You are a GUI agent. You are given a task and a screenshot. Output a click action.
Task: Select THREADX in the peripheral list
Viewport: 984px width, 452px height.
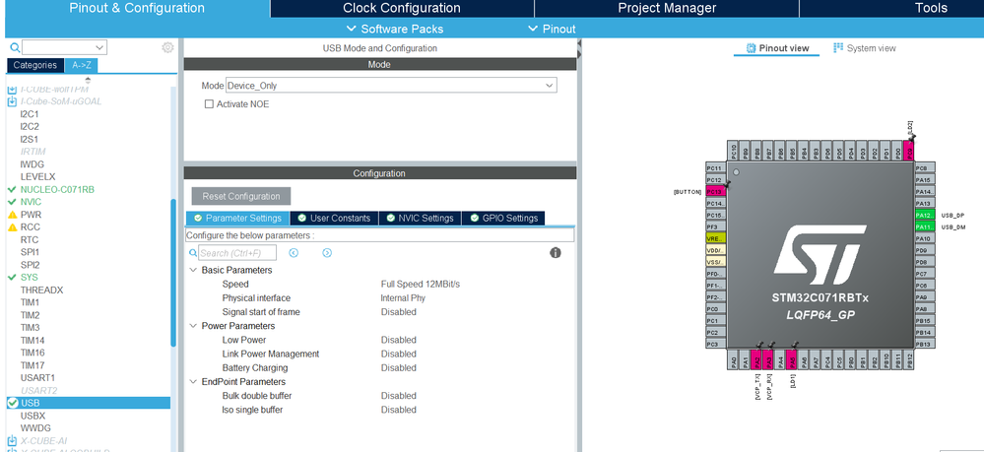[42, 291]
